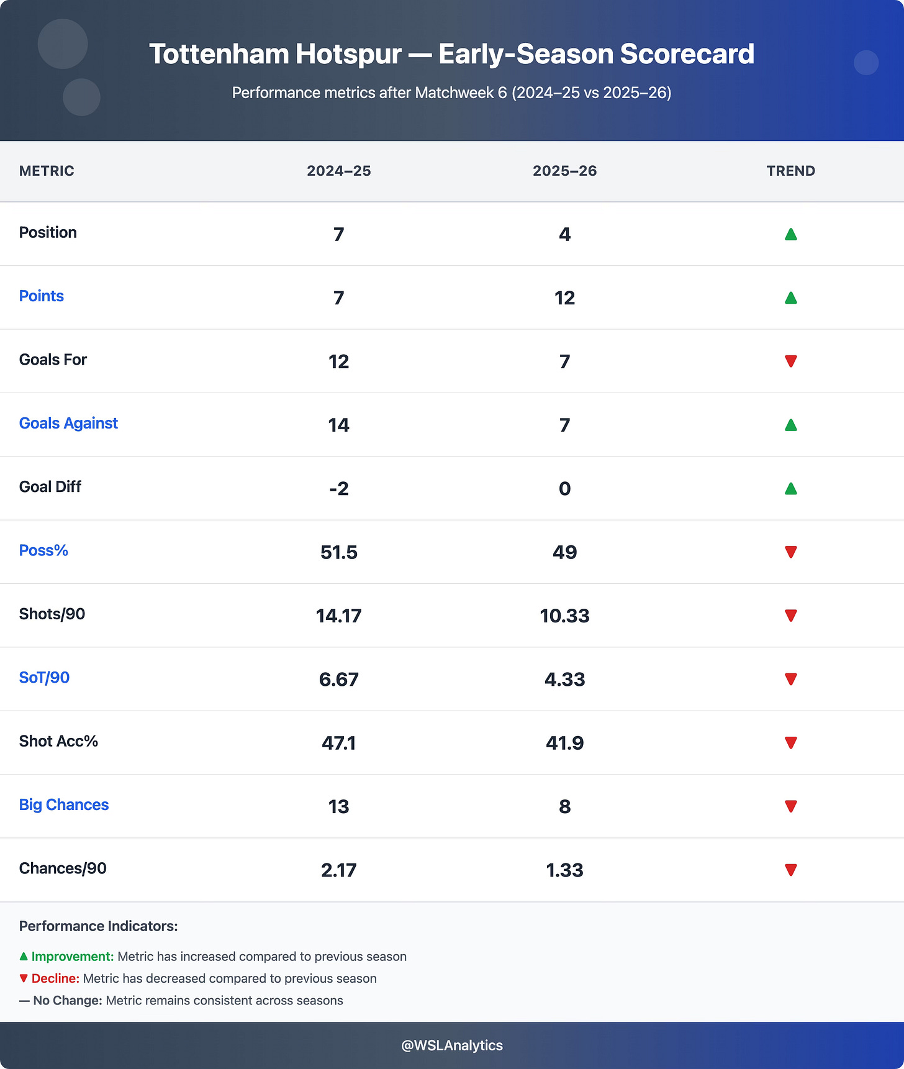Image resolution: width=904 pixels, height=1069 pixels.
Task: Open the SoT/90 metric link
Action: [44, 677]
